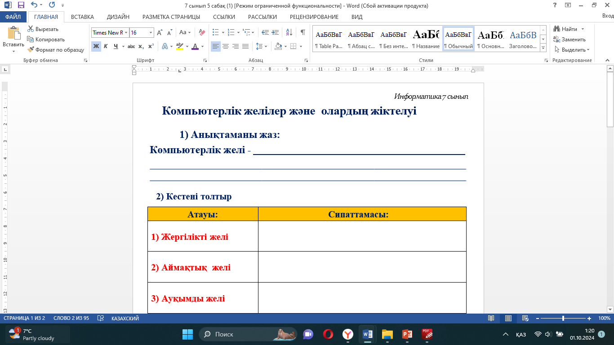Open Opera browser from the taskbar

click(x=328, y=334)
